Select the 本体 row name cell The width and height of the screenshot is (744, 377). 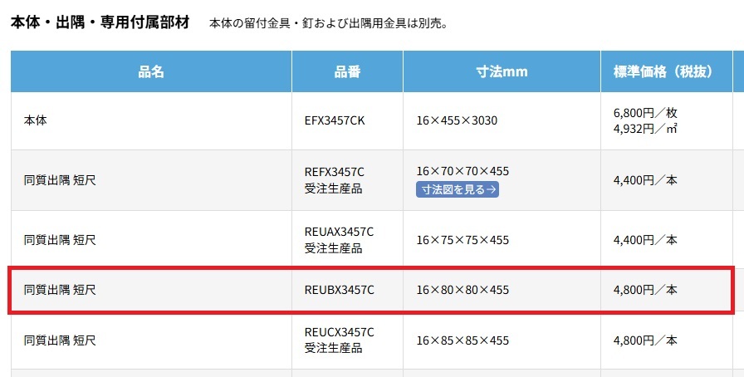coord(36,120)
